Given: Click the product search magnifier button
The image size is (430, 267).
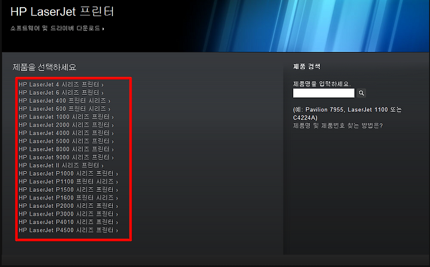Looking at the screenshot, I should [x=361, y=93].
